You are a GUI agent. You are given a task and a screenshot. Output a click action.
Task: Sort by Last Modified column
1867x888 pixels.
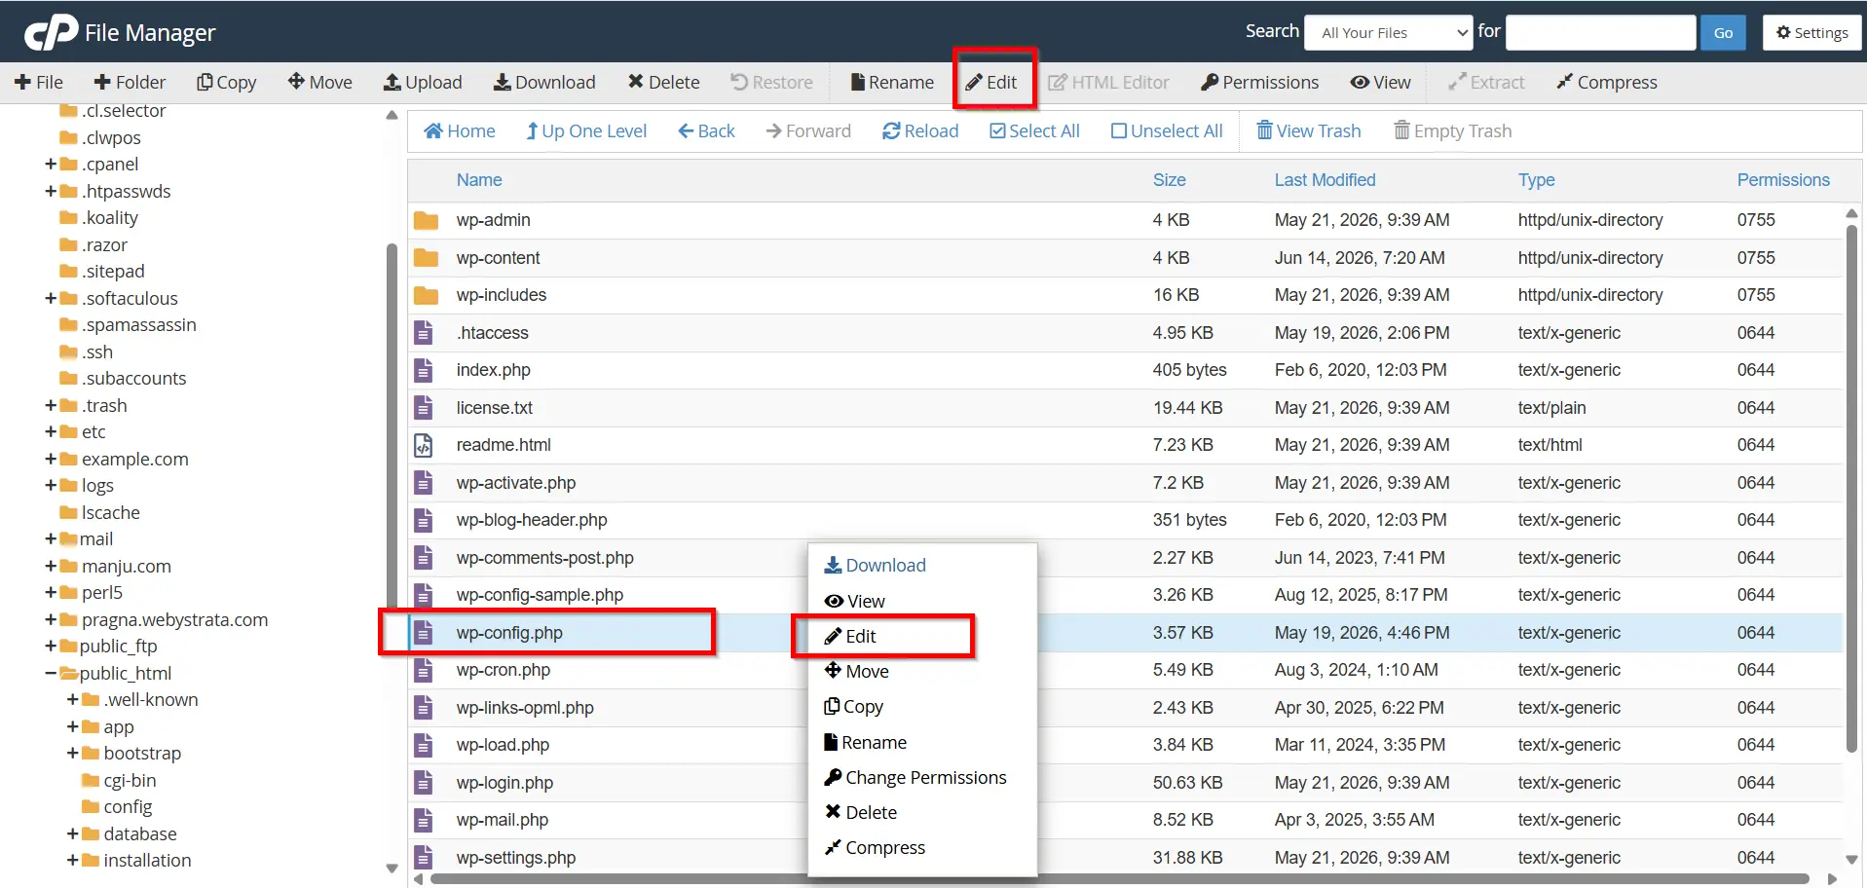(x=1325, y=180)
